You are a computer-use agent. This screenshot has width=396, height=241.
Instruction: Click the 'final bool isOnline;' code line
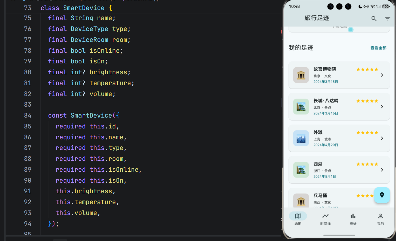85,51
